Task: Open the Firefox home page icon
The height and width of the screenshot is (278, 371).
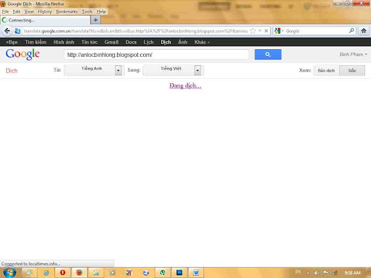Action: (x=363, y=31)
